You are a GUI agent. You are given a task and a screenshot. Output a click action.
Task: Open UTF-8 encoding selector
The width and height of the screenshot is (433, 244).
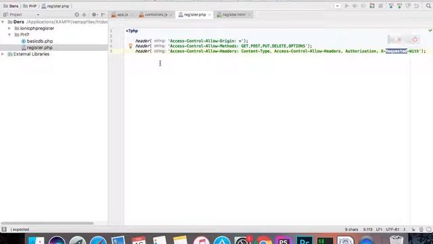click(392, 229)
